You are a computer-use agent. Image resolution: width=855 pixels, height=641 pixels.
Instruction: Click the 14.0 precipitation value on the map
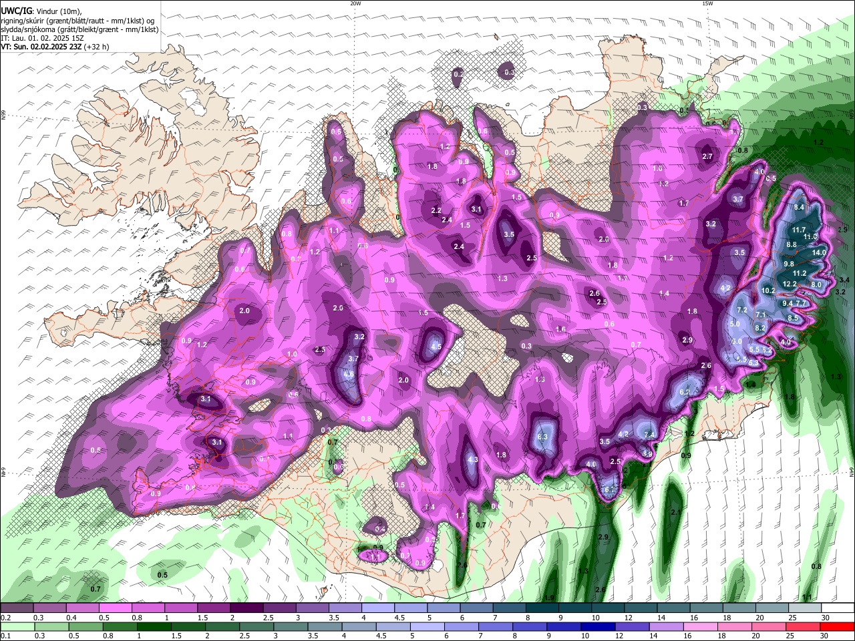point(819,253)
